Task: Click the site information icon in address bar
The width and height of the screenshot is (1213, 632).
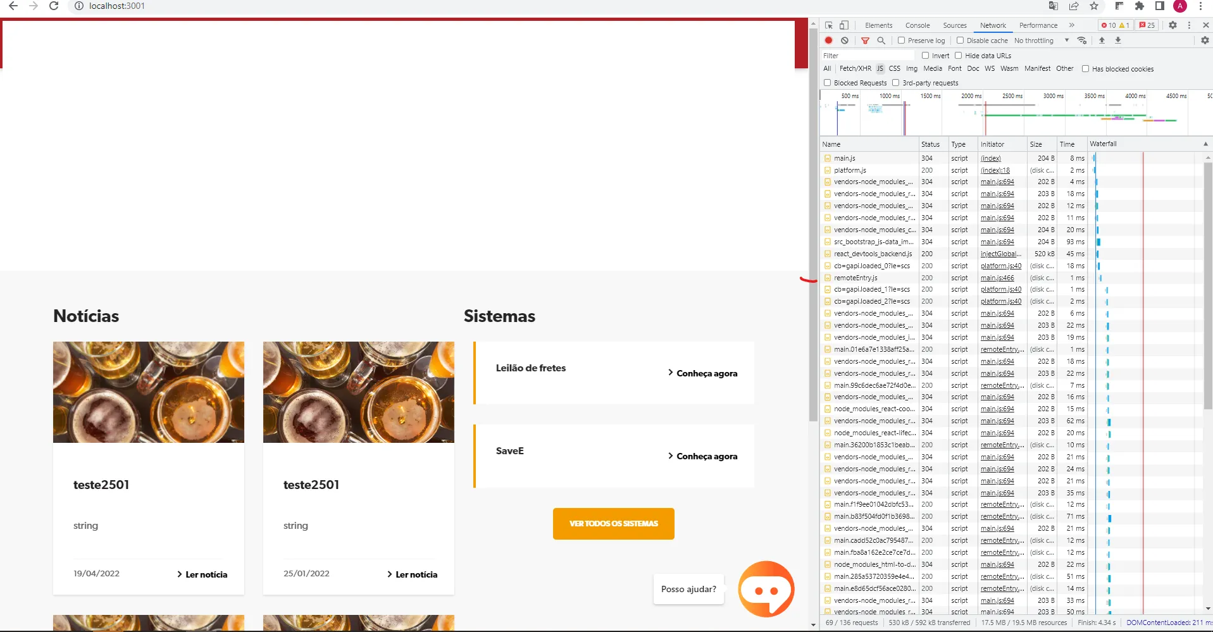Action: [x=79, y=6]
